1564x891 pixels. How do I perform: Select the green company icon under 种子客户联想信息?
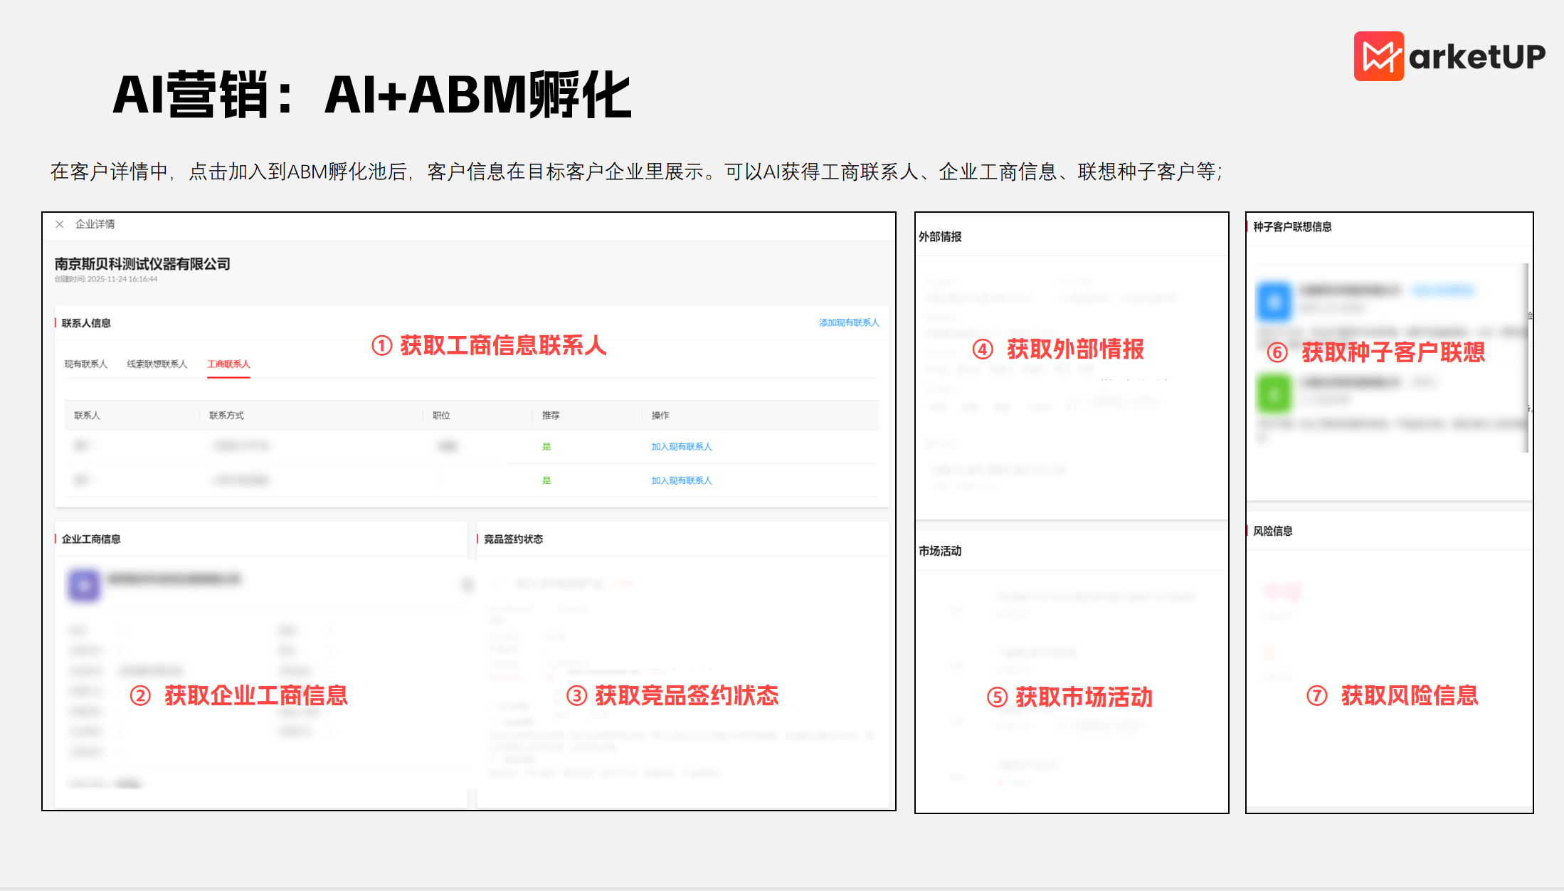(1274, 393)
